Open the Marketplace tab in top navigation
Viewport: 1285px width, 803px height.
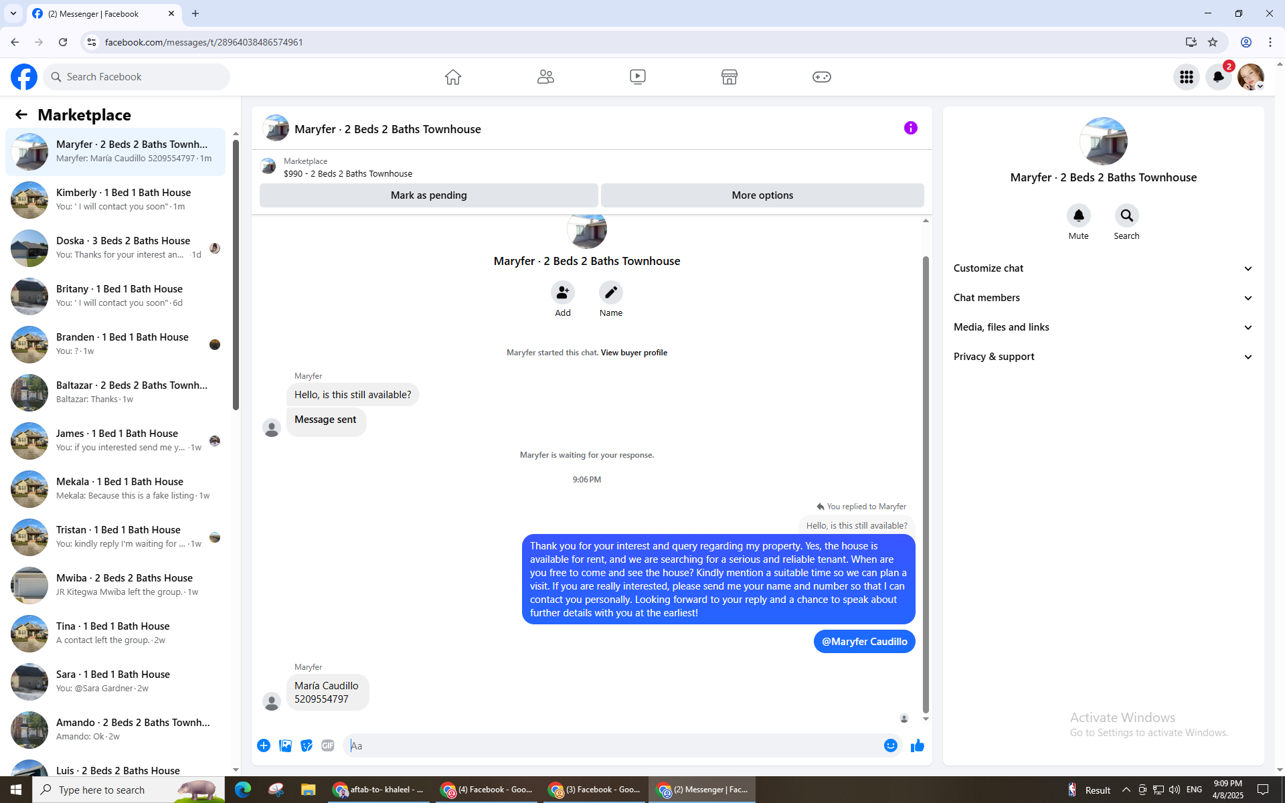pyautogui.click(x=729, y=77)
